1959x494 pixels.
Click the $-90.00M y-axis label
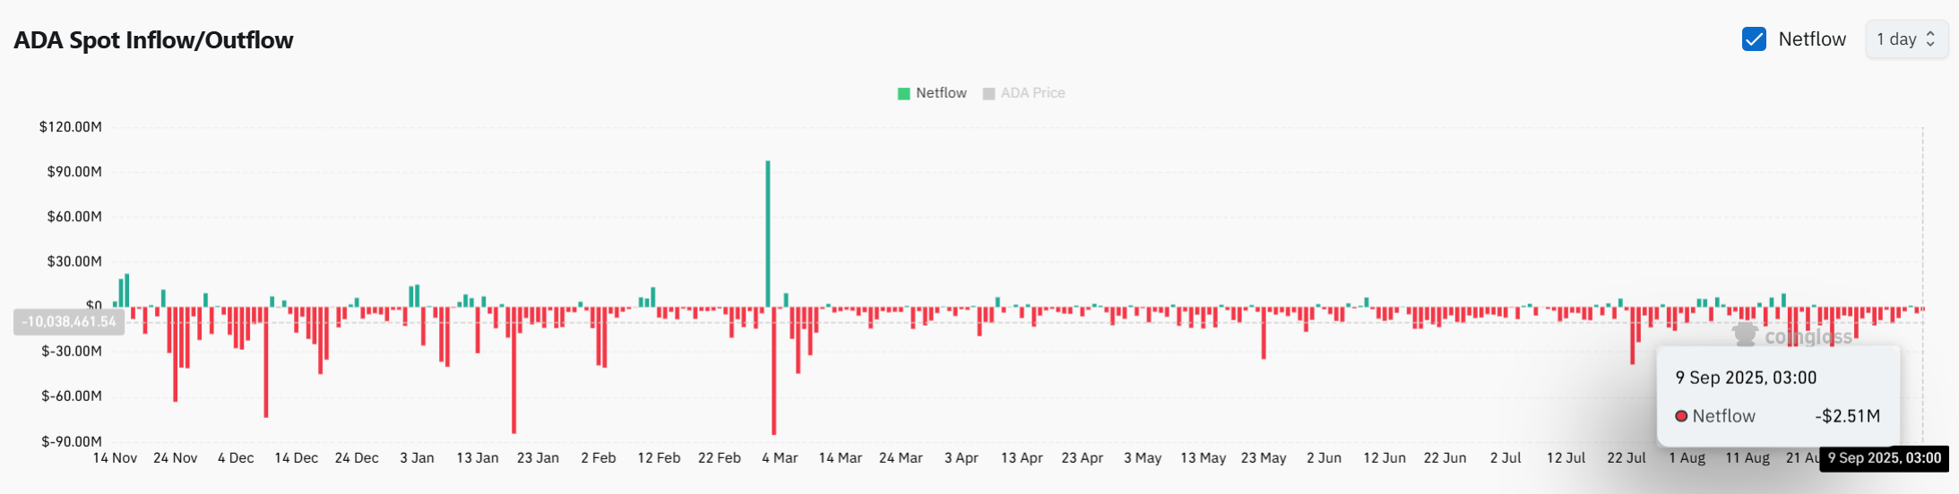(x=72, y=441)
